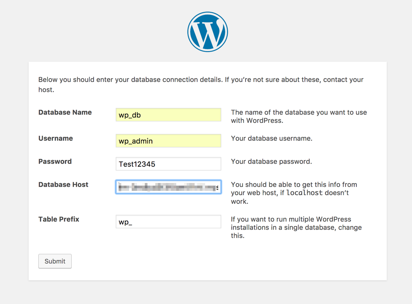Click 'Your database username.' hint text
This screenshot has height=304, width=412.
pos(272,138)
